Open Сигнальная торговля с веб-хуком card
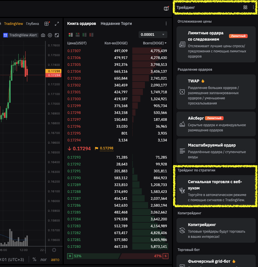 [216, 190]
